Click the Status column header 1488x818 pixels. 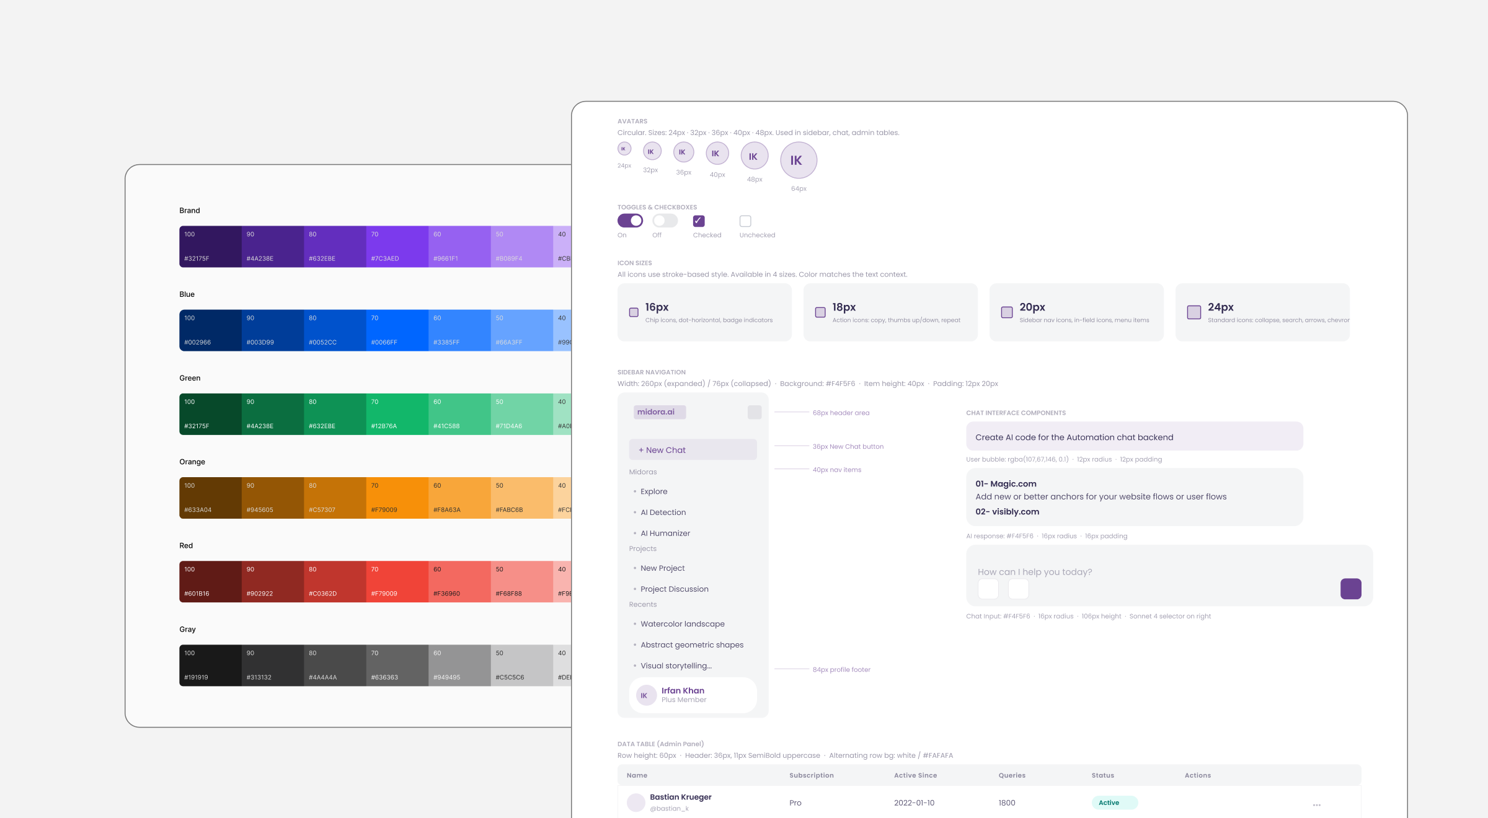coord(1103,775)
